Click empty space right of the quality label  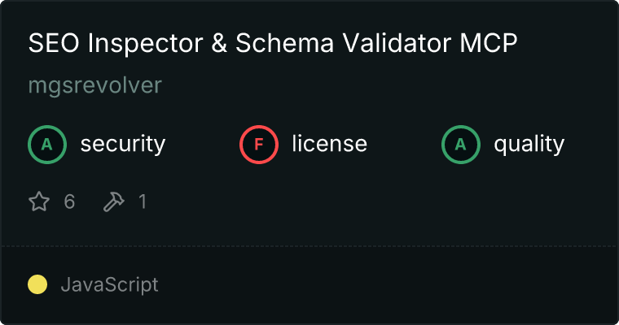(590, 145)
